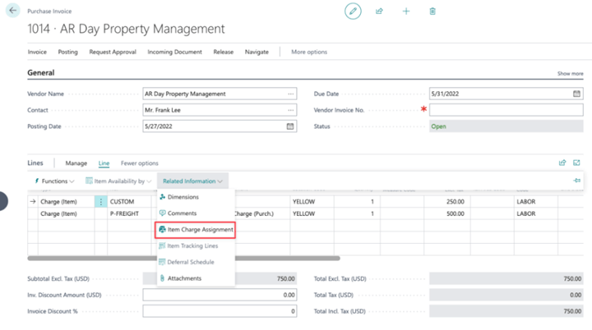Screen dimensions: 592x330
Task: Click the pencil edit icon
Action: 353,11
